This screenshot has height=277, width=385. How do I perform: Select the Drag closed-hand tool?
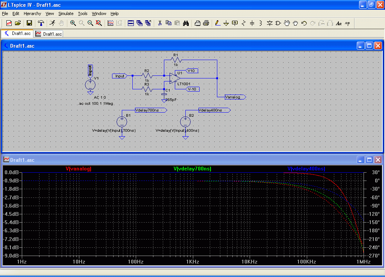pos(296,23)
